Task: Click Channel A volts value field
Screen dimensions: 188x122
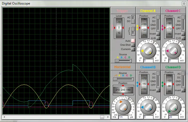Action: coord(148,61)
